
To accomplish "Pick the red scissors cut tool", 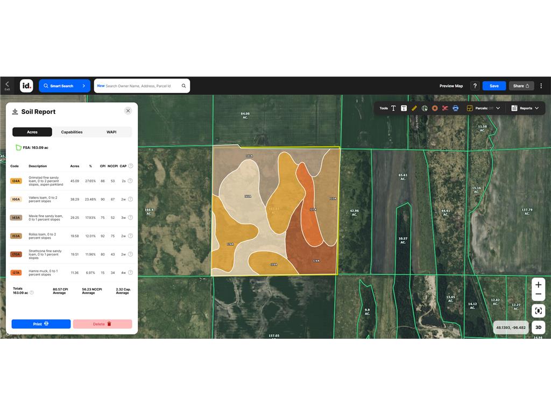I will click(445, 108).
